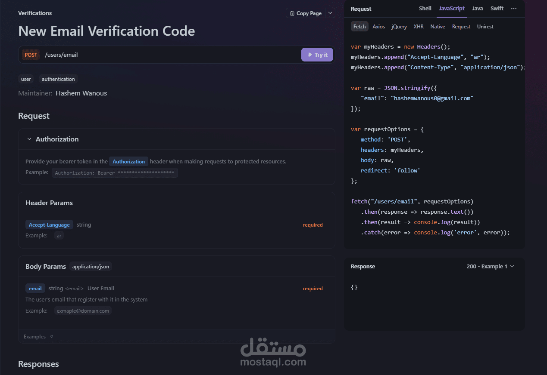Click the POST method badge

click(x=31, y=55)
